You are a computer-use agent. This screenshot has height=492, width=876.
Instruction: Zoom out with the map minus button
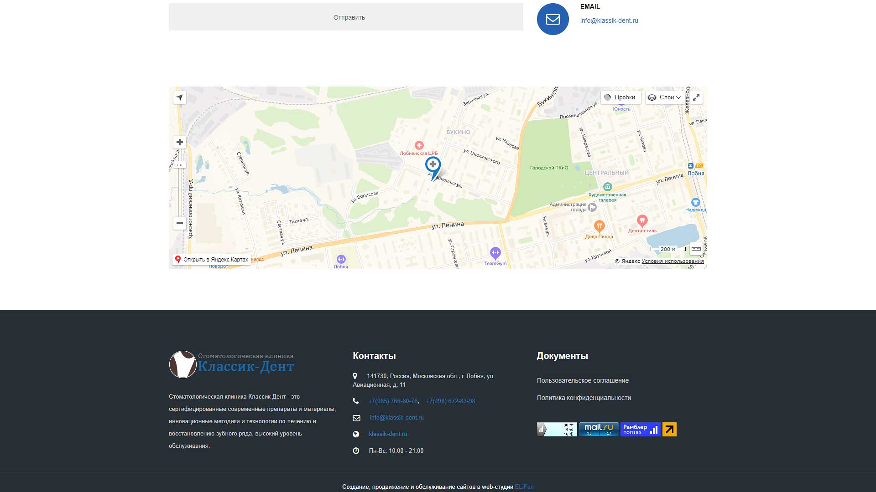(x=180, y=223)
